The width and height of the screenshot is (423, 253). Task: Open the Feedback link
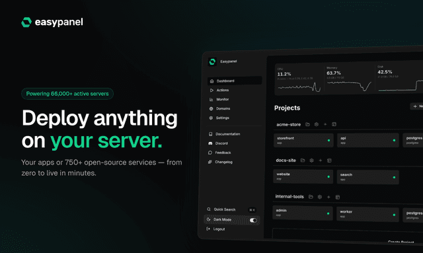click(x=223, y=153)
